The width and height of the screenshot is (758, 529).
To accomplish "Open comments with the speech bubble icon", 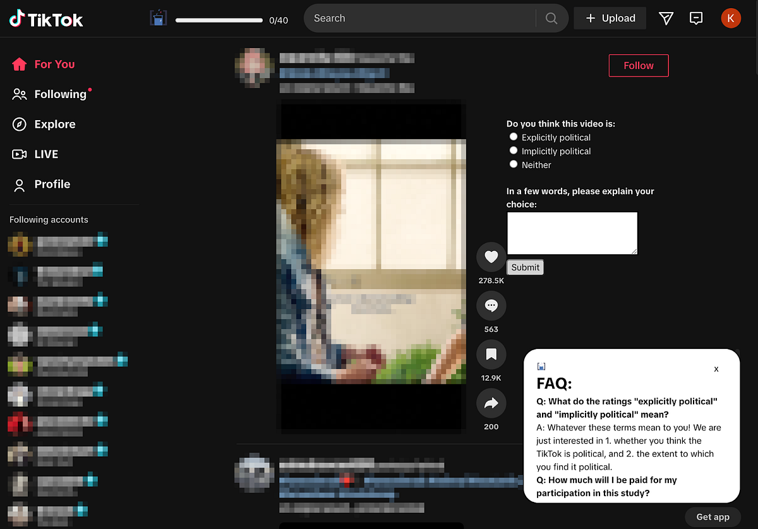I will coord(491,306).
